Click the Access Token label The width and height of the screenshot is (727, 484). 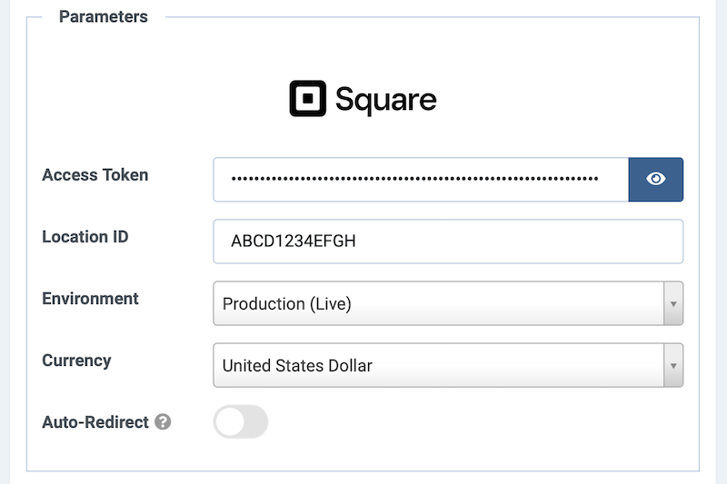click(x=95, y=175)
